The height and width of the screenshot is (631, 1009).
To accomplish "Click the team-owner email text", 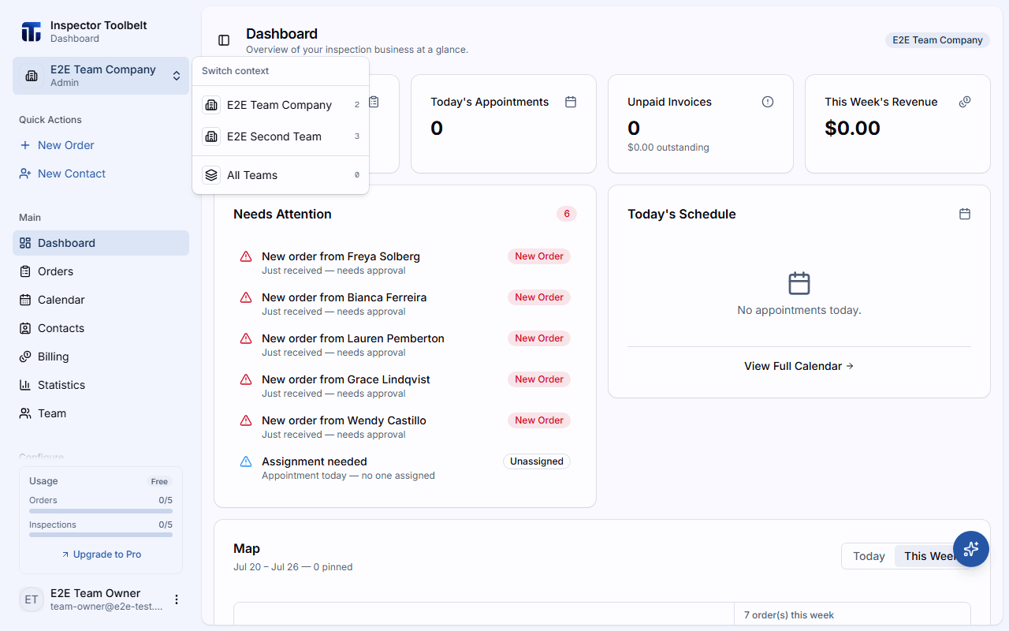I will [x=106, y=607].
